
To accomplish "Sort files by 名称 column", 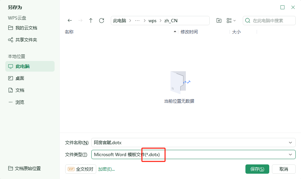I will 69,32.
